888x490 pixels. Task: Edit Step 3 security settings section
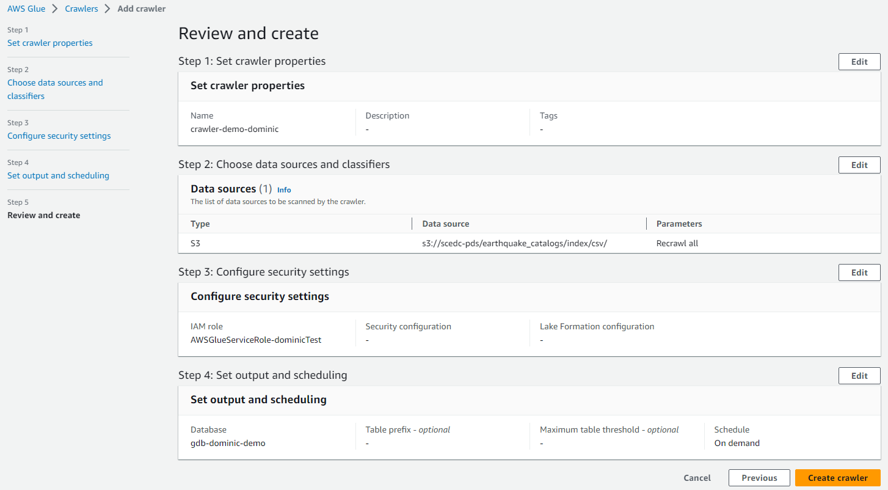pyautogui.click(x=859, y=272)
